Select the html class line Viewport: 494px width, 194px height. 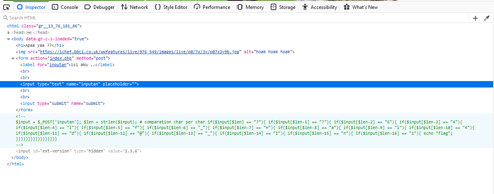point(45,26)
